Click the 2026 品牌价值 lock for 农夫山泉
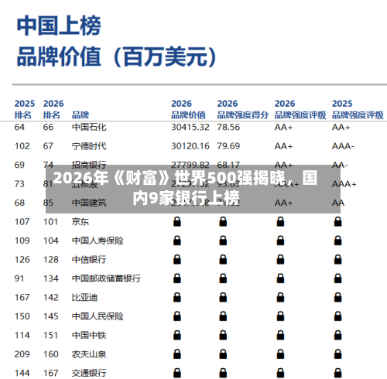Viewport: 387px width, 379px height. point(177,354)
